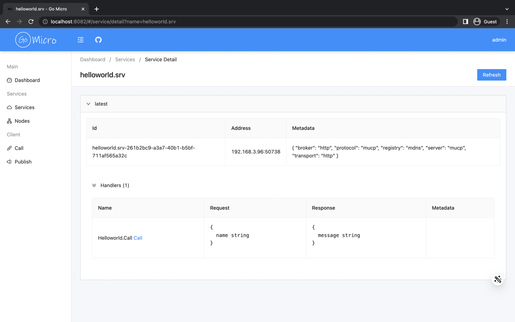This screenshot has height=322, width=515.
Task: Click Service Detail in the breadcrumb
Action: tap(161, 59)
